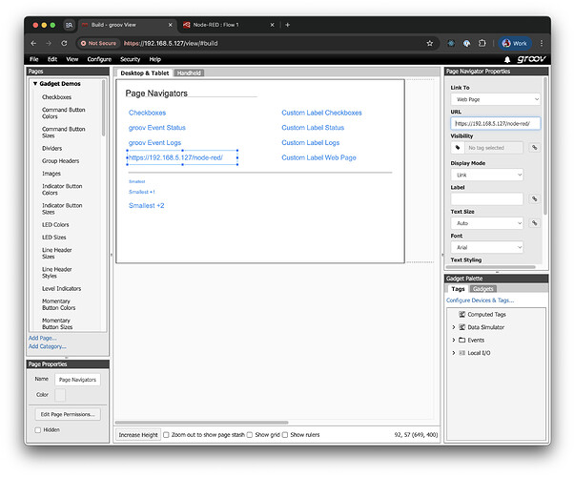Open the Help menu
The image size is (574, 477).
pos(154,59)
